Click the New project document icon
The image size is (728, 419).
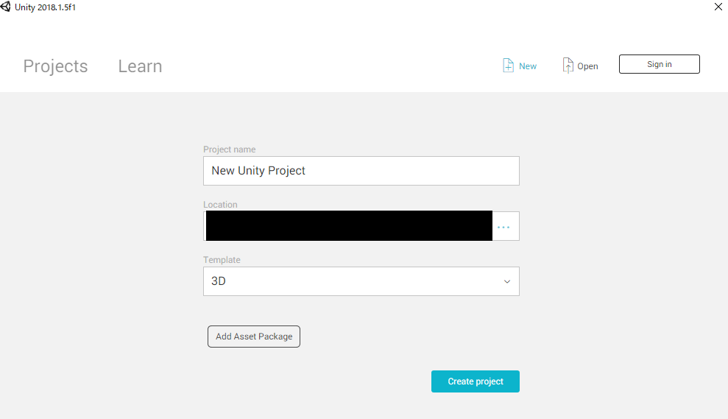[x=508, y=66]
